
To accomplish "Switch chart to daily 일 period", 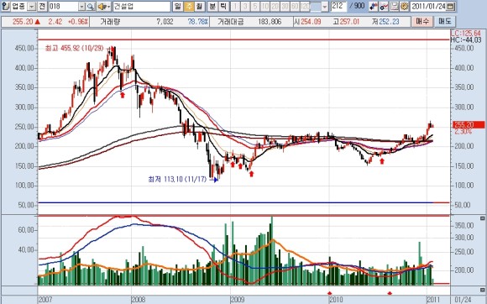I will tap(178, 6).
